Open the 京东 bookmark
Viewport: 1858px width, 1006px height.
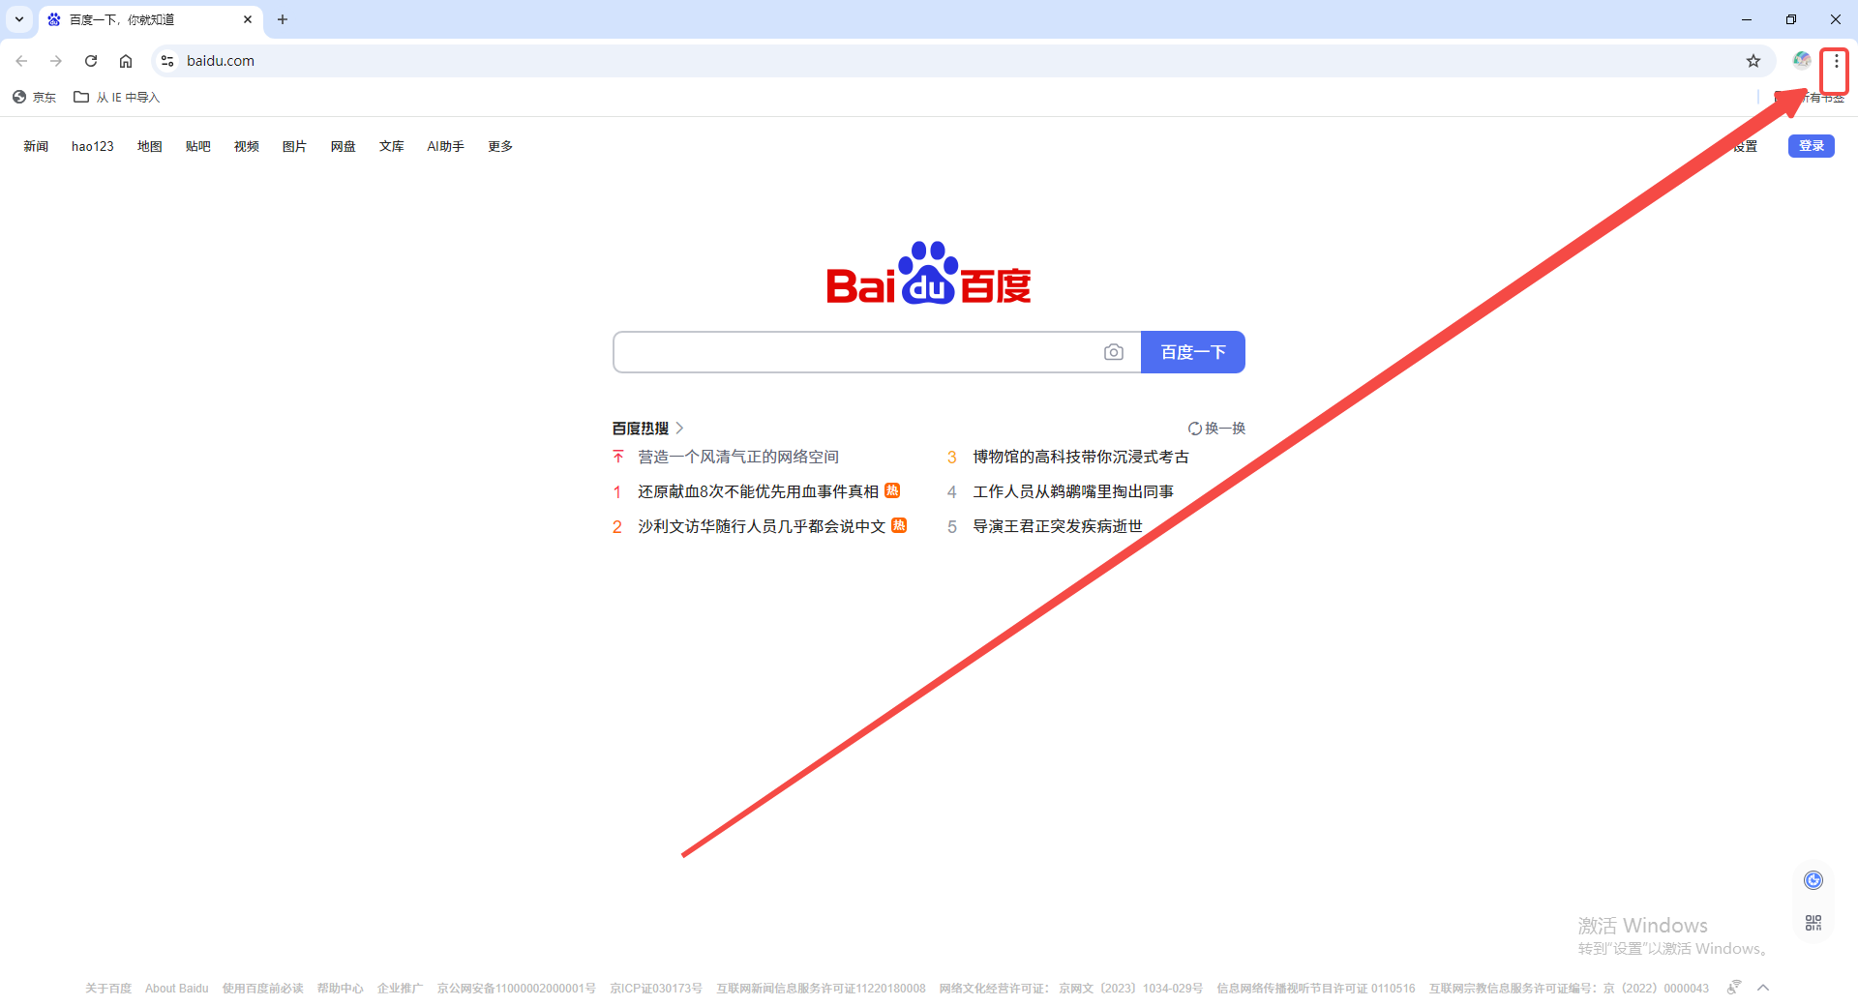pyautogui.click(x=34, y=97)
